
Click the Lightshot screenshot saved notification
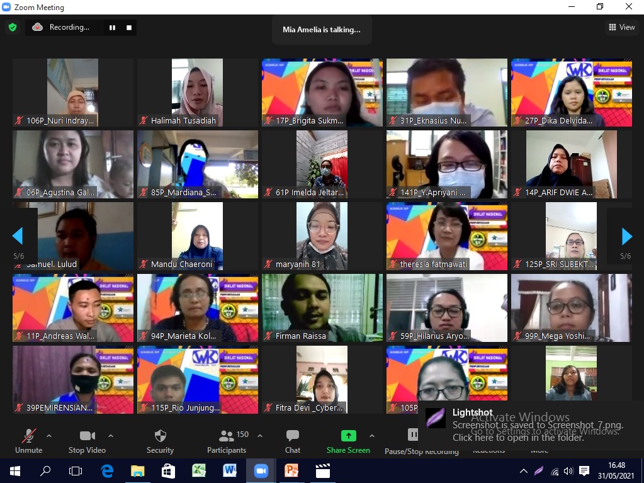click(x=531, y=425)
